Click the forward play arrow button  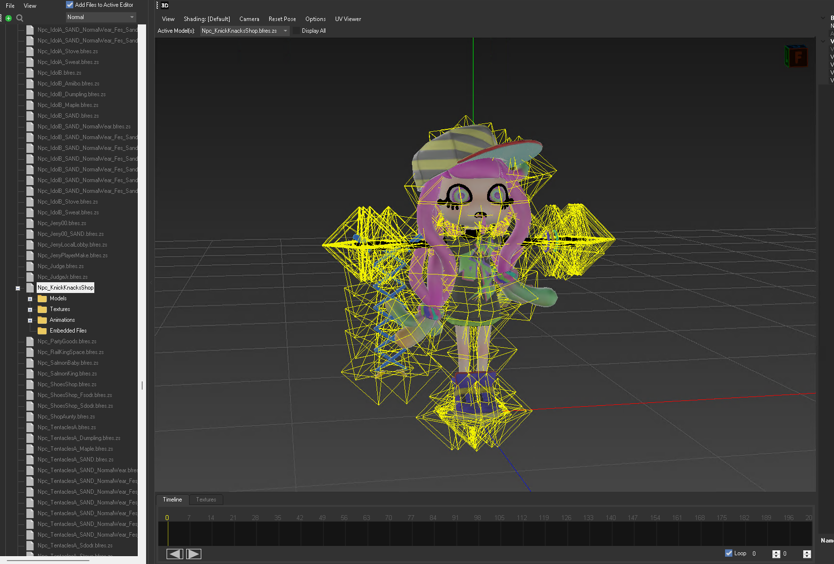[x=193, y=554]
